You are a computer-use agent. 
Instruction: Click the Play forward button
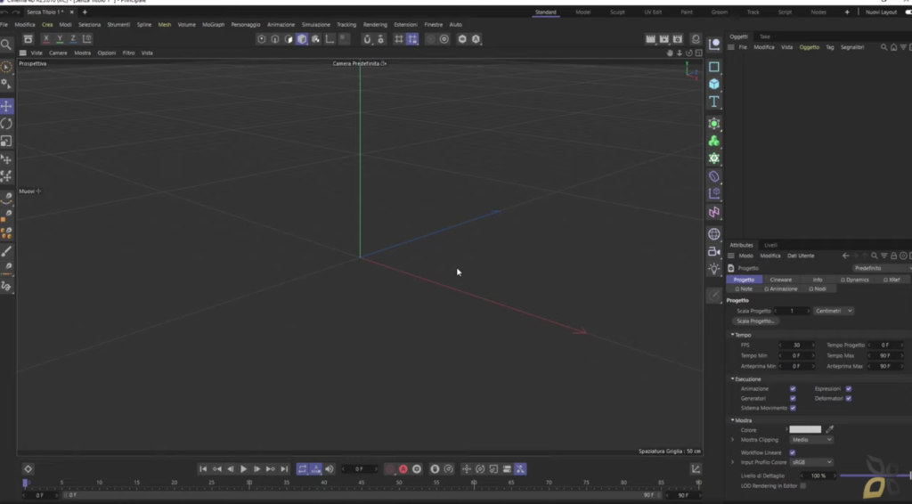point(244,469)
